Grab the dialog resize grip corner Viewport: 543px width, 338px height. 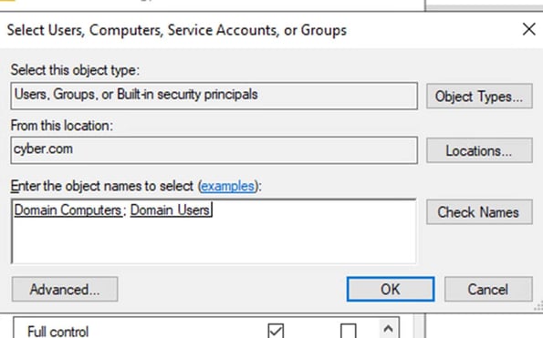point(538,306)
